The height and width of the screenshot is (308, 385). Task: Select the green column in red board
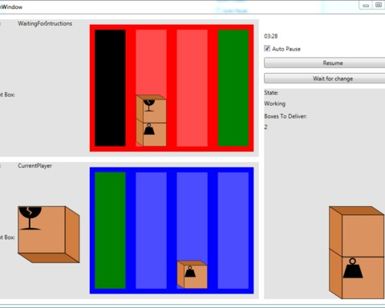pos(233,88)
